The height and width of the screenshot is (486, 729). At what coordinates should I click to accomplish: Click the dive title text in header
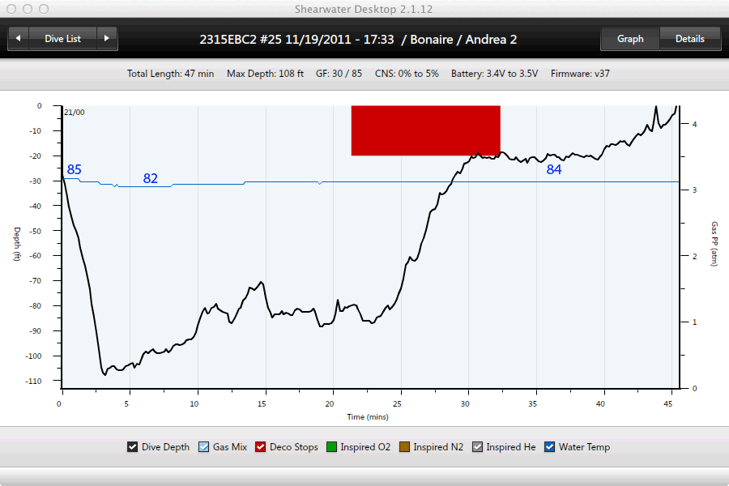[x=358, y=39]
